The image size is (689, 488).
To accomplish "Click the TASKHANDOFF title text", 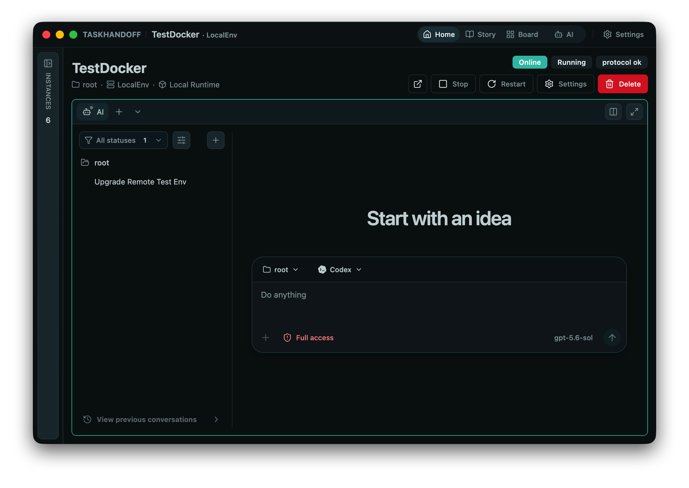I will coord(112,35).
